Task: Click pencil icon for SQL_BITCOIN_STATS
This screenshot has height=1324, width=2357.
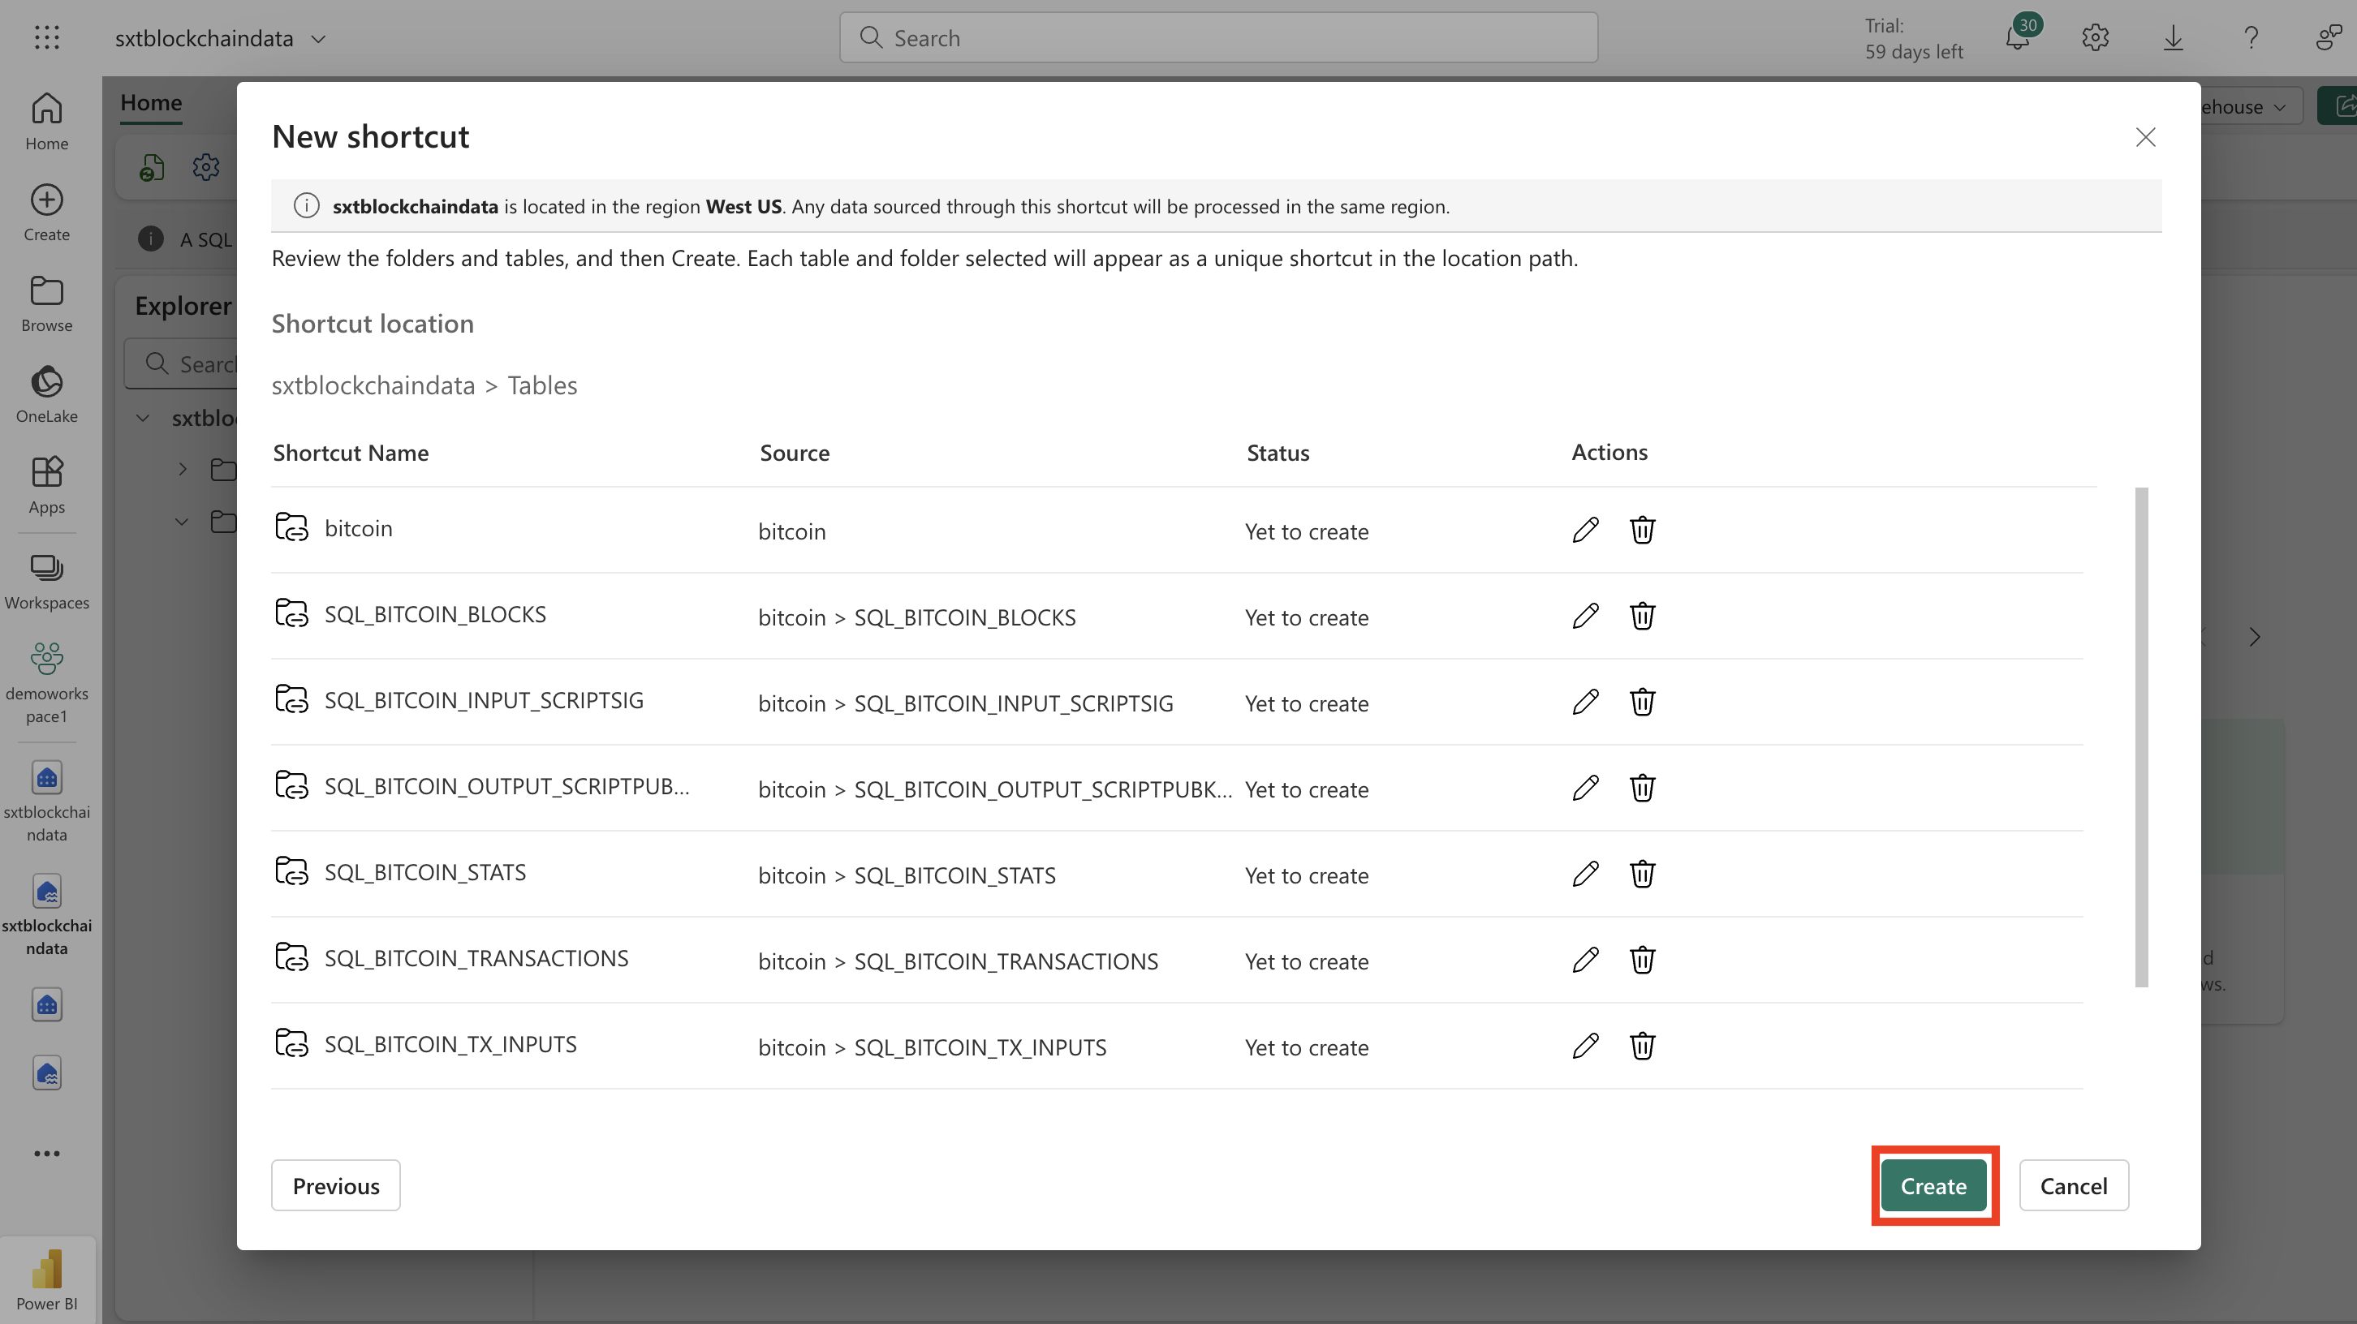Action: tap(1585, 874)
